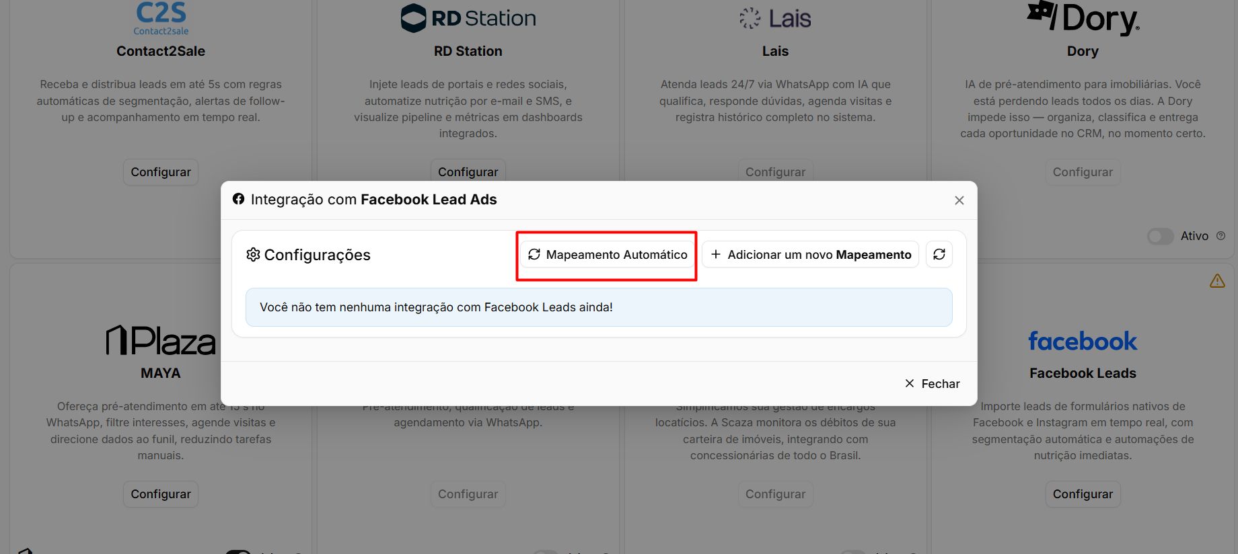Open Configurar for RD Station
The height and width of the screenshot is (554, 1238).
(x=468, y=171)
